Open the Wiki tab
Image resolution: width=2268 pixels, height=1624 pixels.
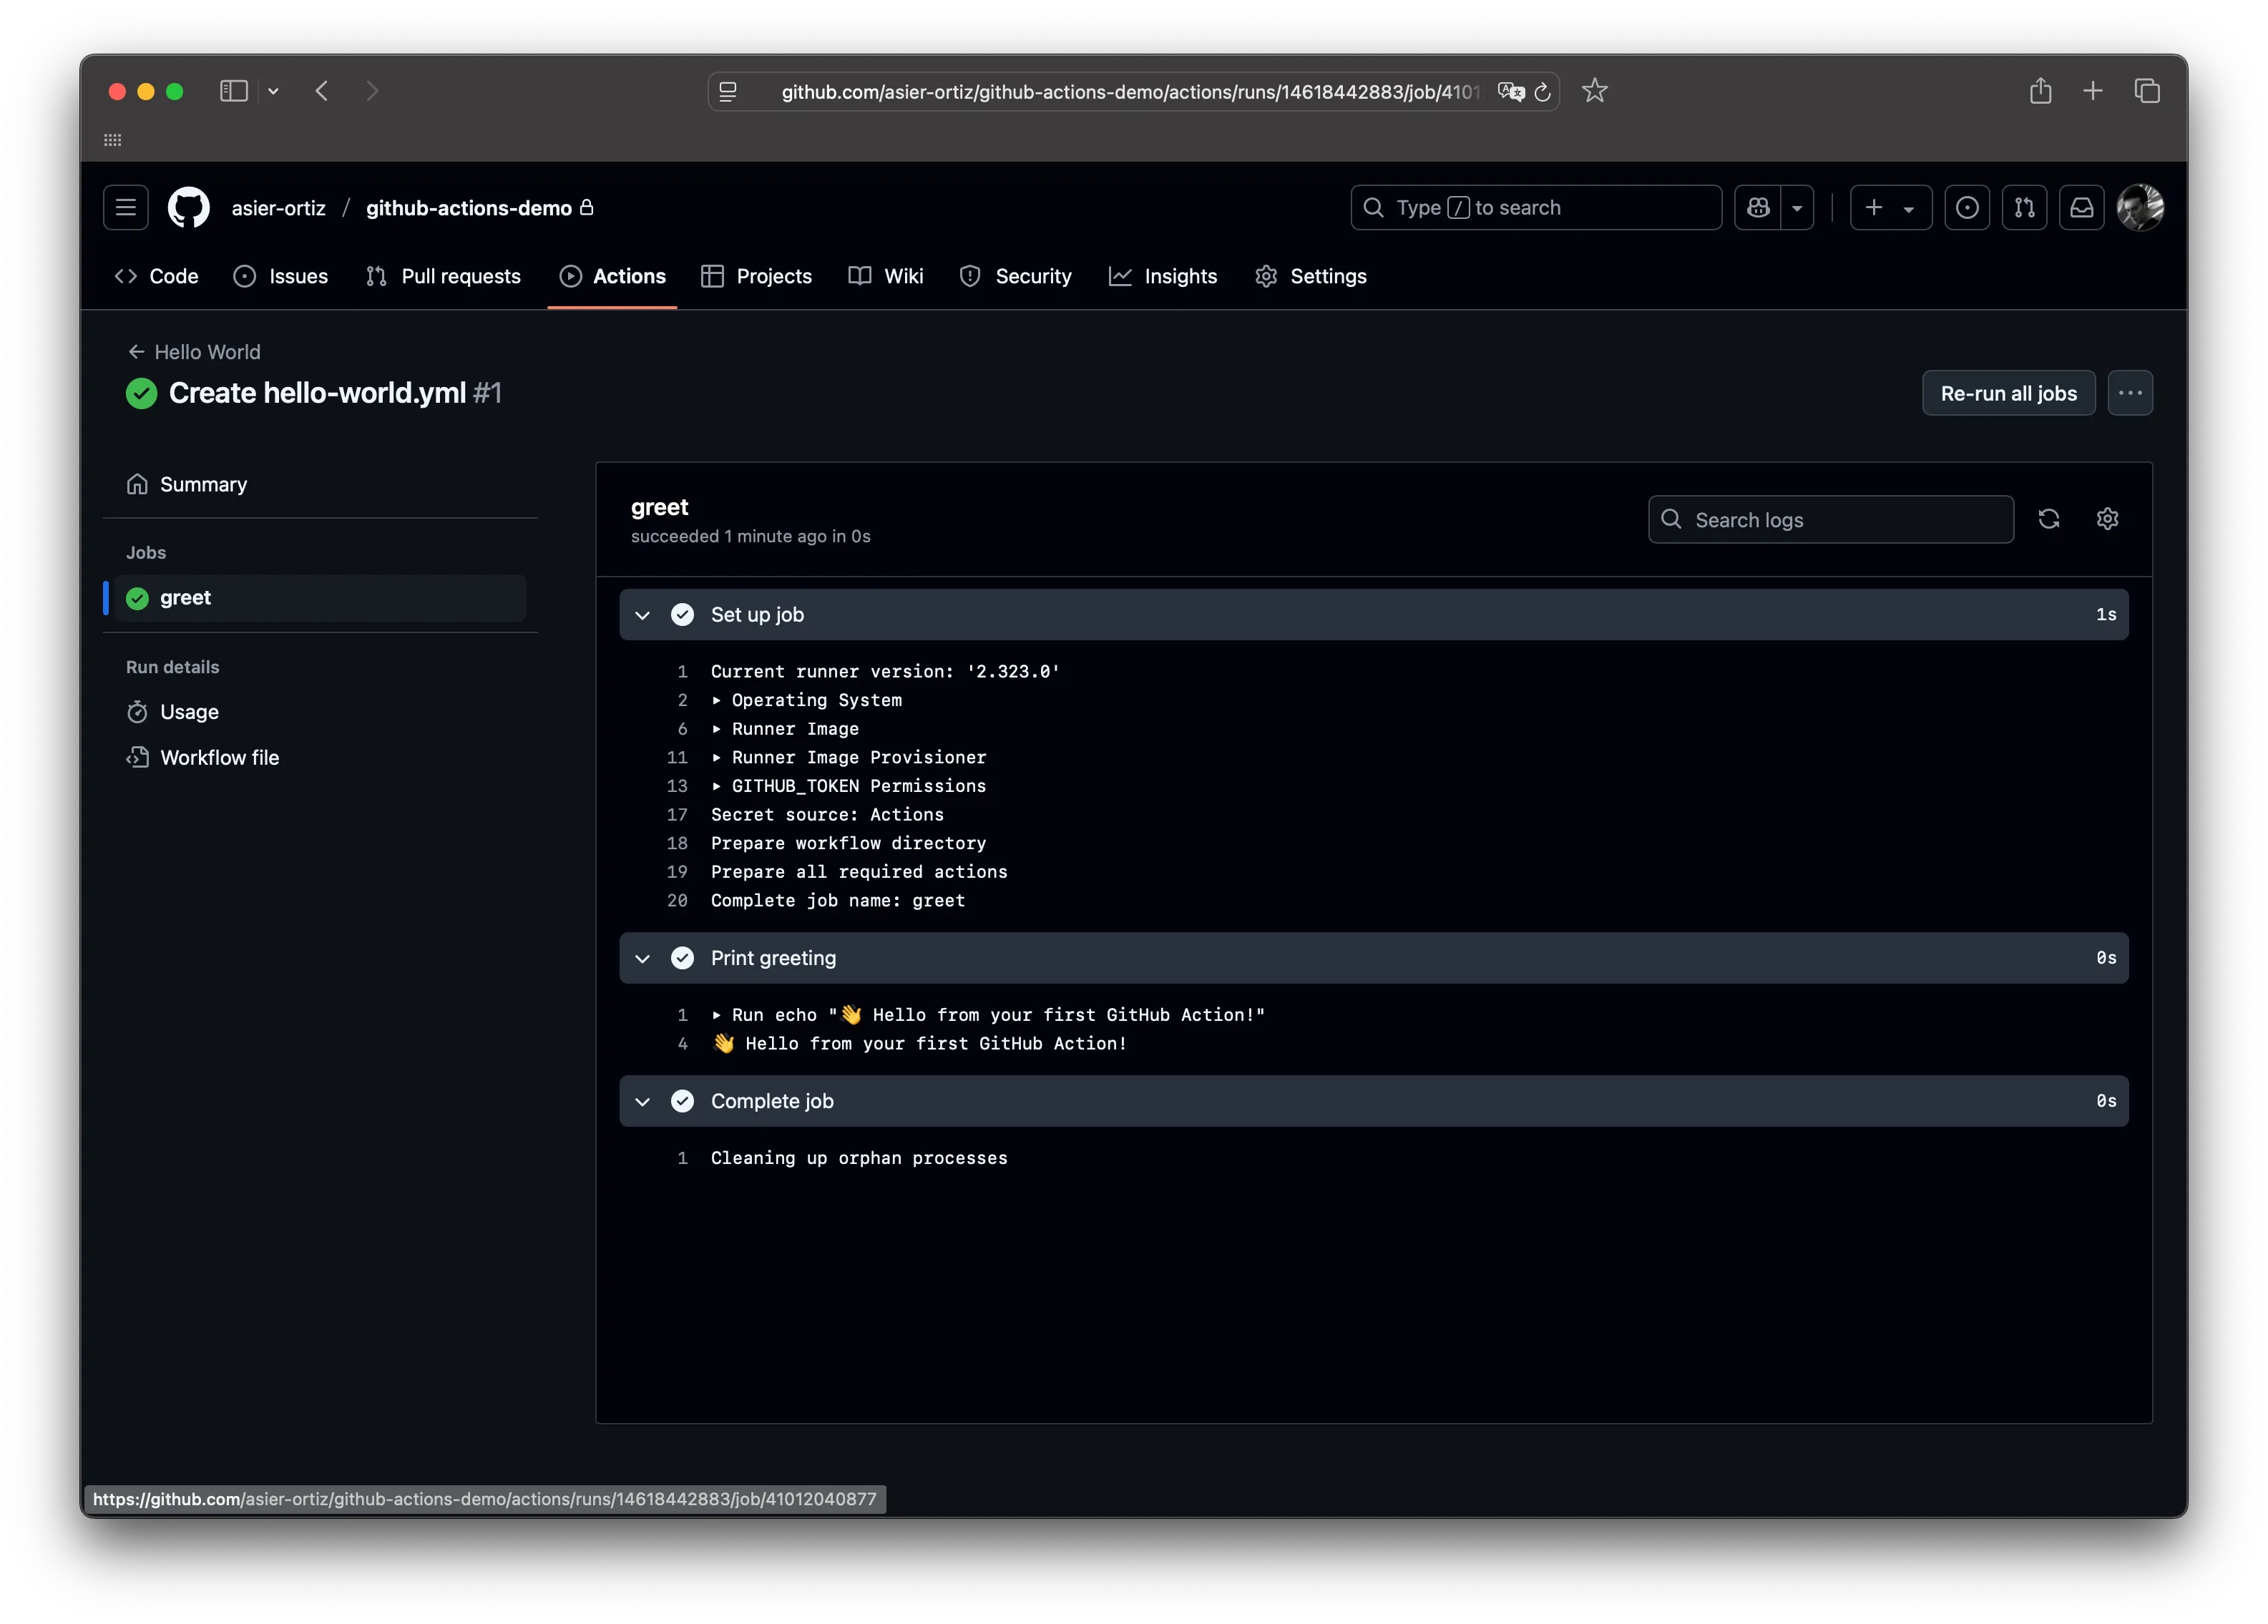[886, 276]
